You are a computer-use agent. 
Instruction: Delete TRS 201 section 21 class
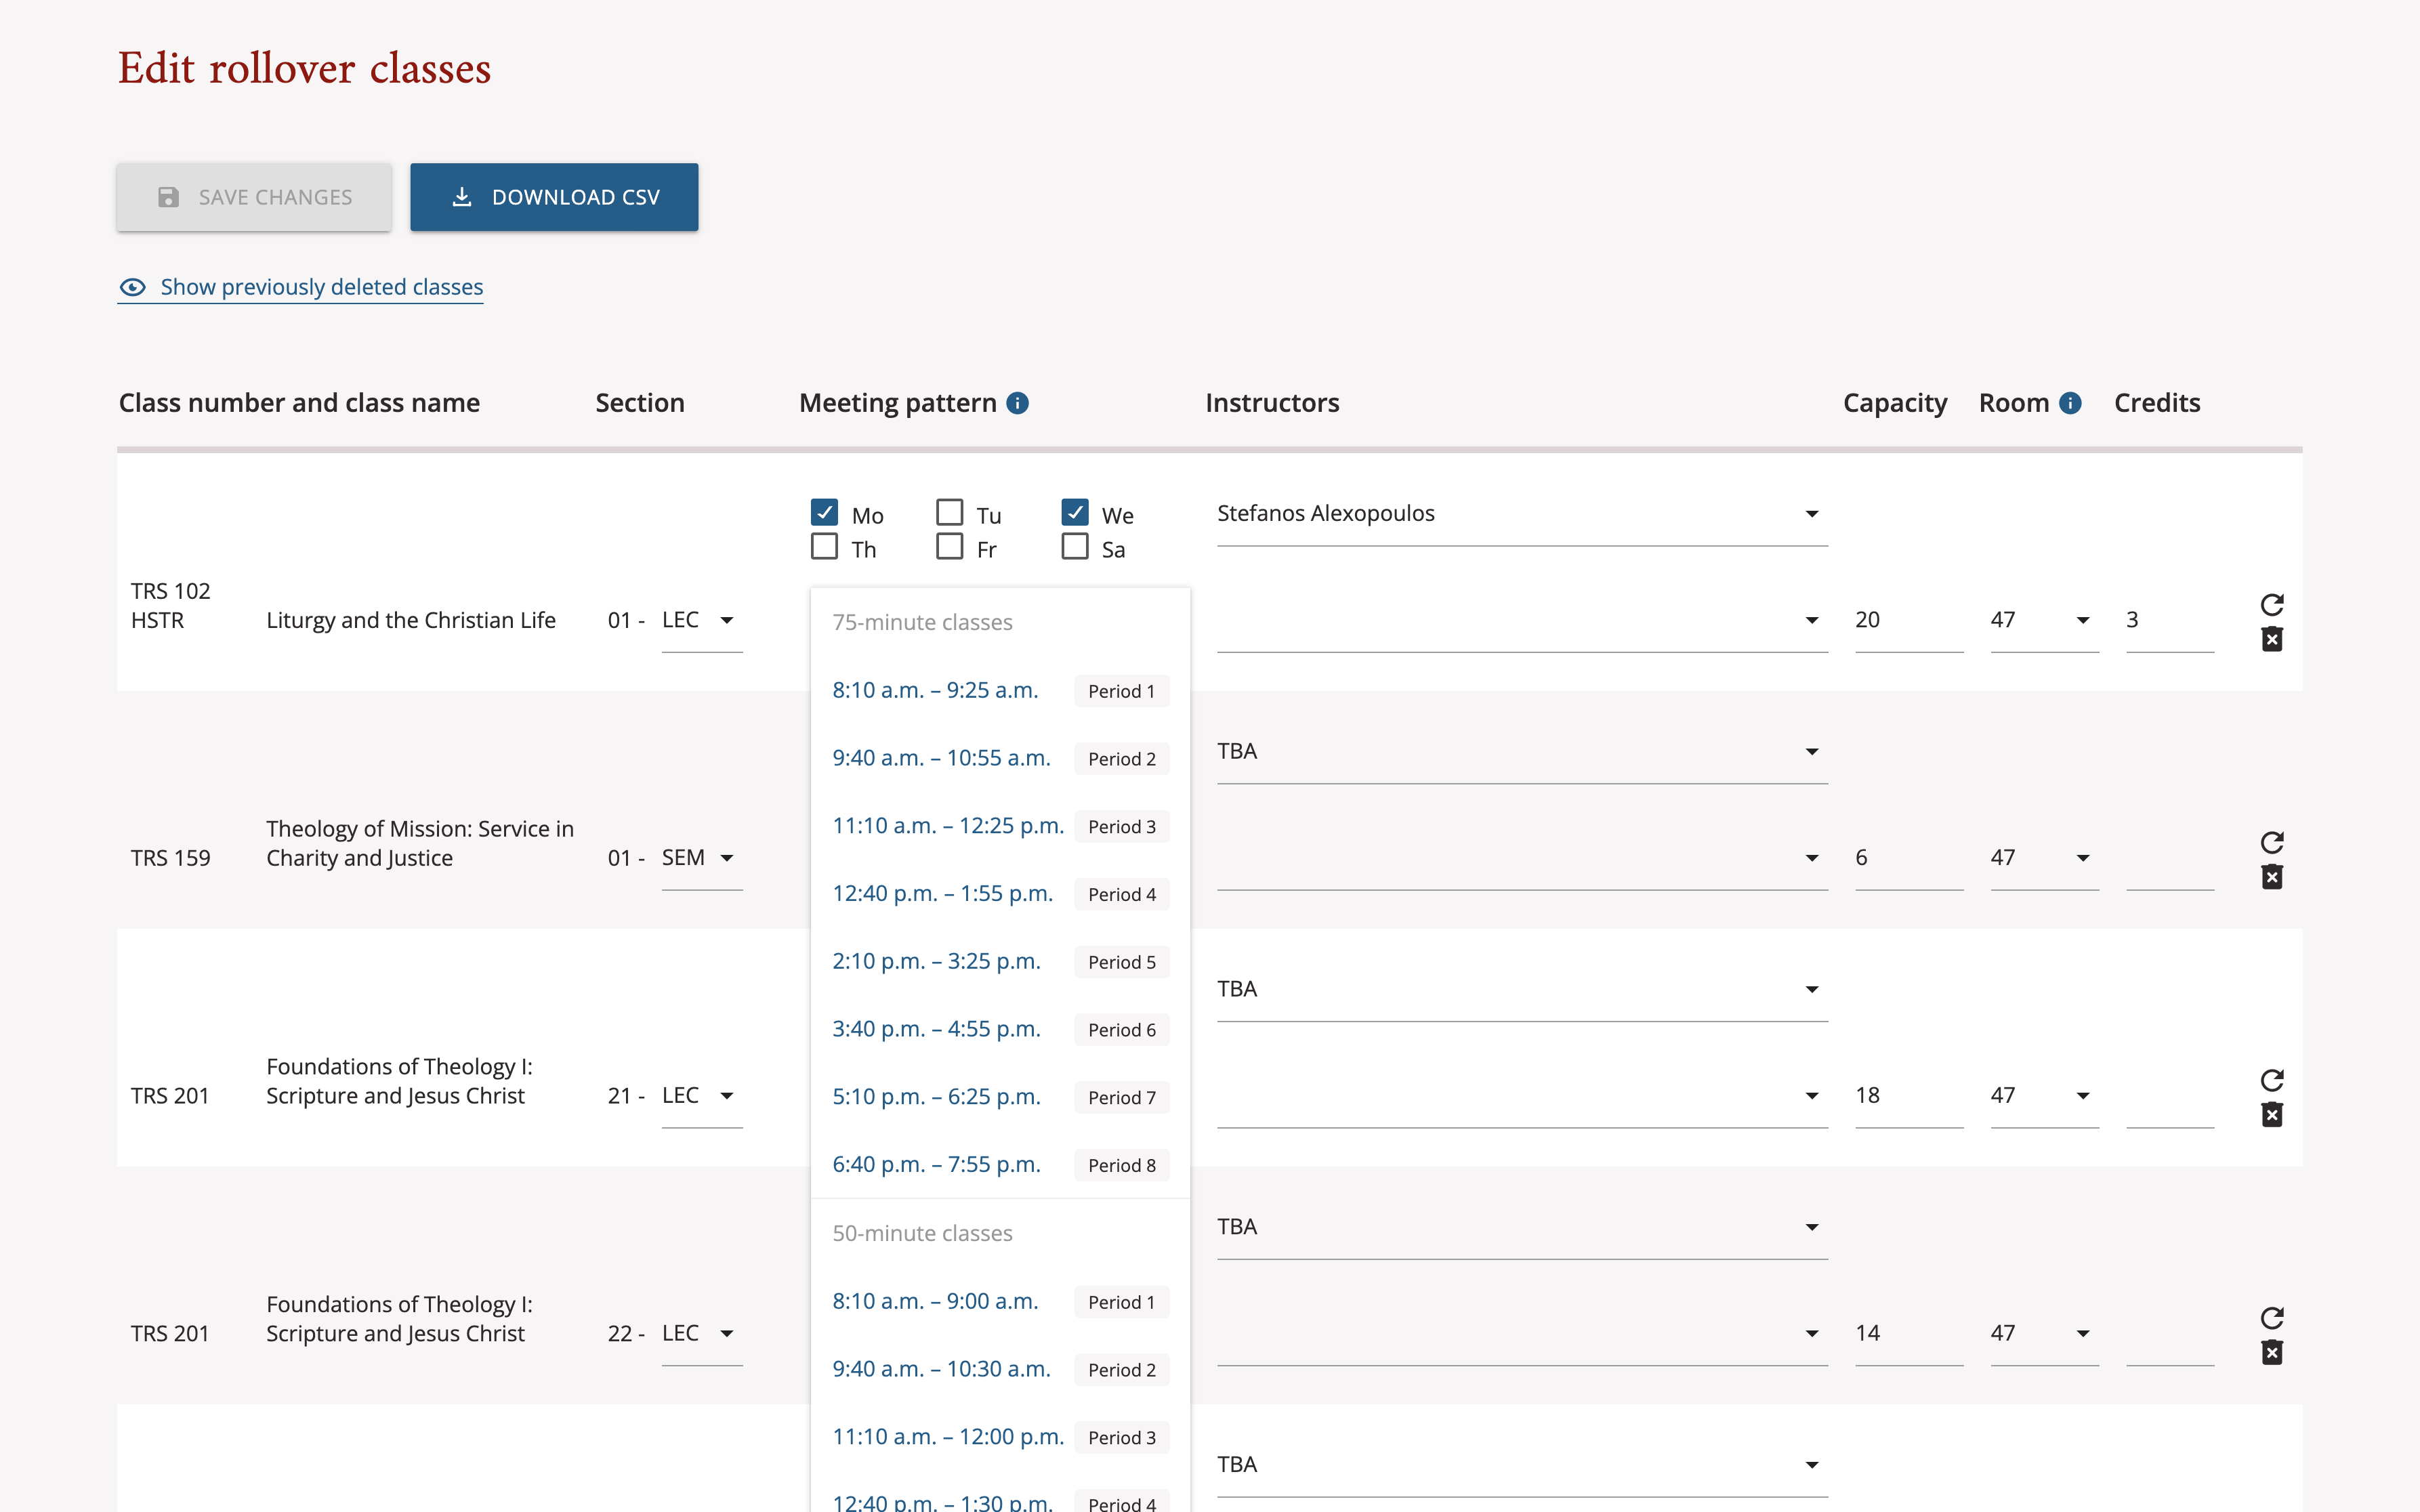point(2271,1115)
